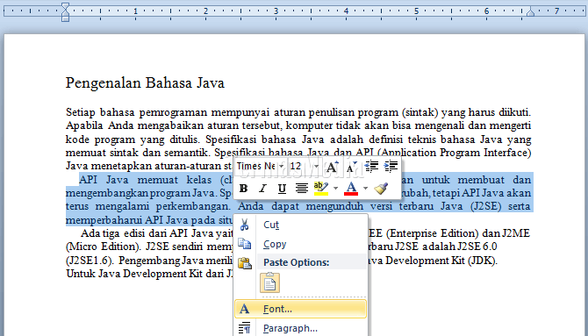Click the Decrease Indent icon
This screenshot has width=588, height=336.
tap(371, 167)
